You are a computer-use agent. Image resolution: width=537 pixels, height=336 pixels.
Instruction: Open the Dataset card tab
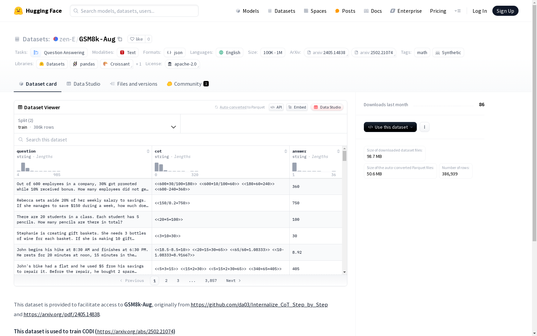click(38, 84)
